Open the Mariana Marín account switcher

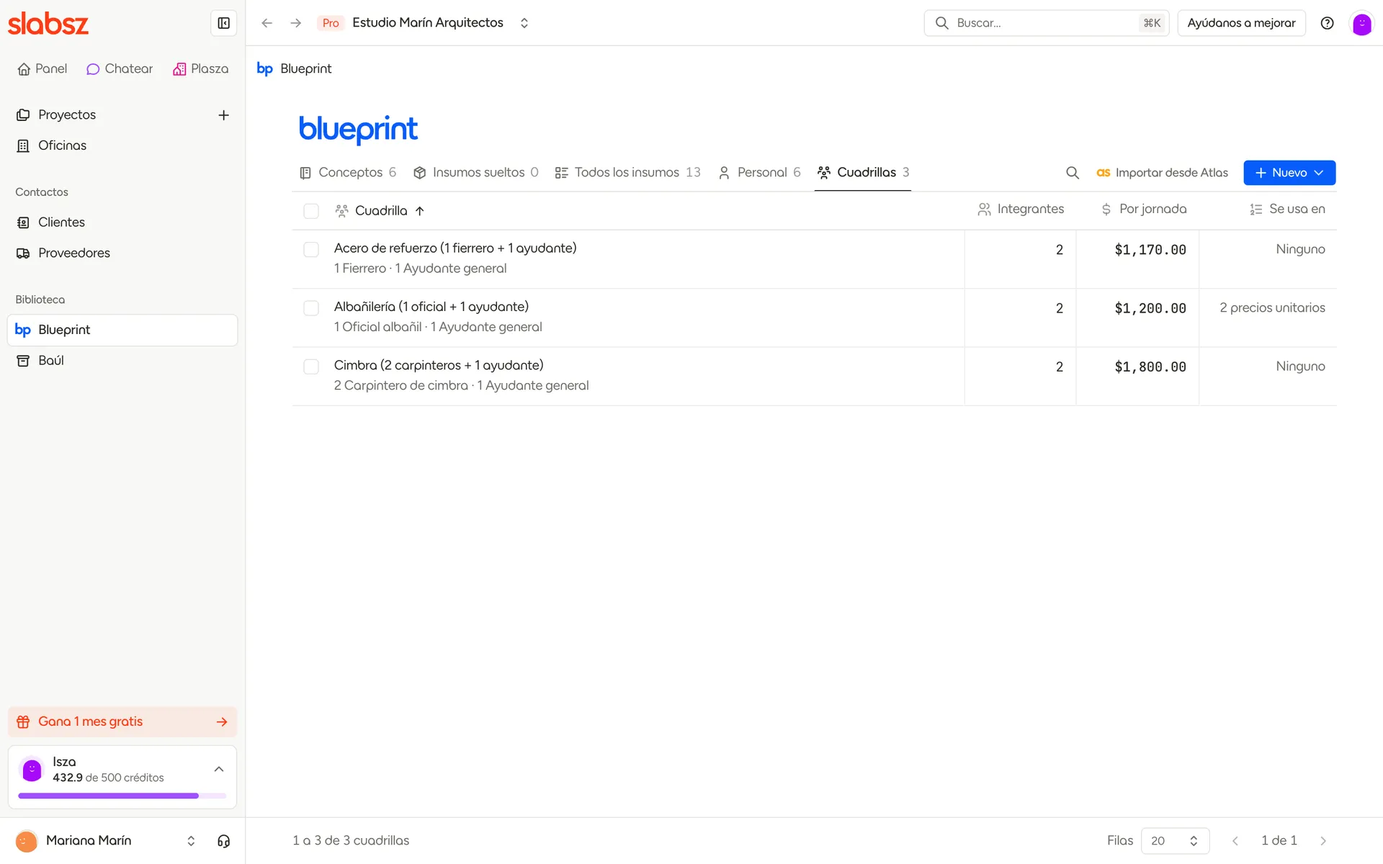107,841
